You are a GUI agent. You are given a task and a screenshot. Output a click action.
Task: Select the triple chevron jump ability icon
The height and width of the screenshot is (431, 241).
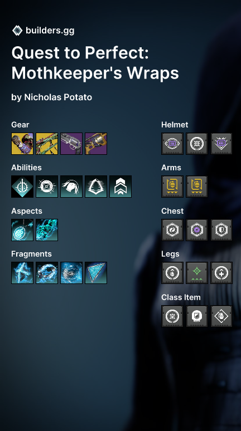click(x=120, y=187)
